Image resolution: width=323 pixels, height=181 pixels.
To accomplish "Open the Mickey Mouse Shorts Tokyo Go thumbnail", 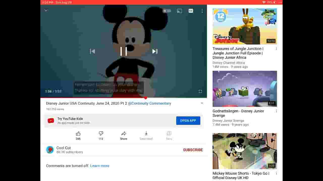I will point(245,151).
